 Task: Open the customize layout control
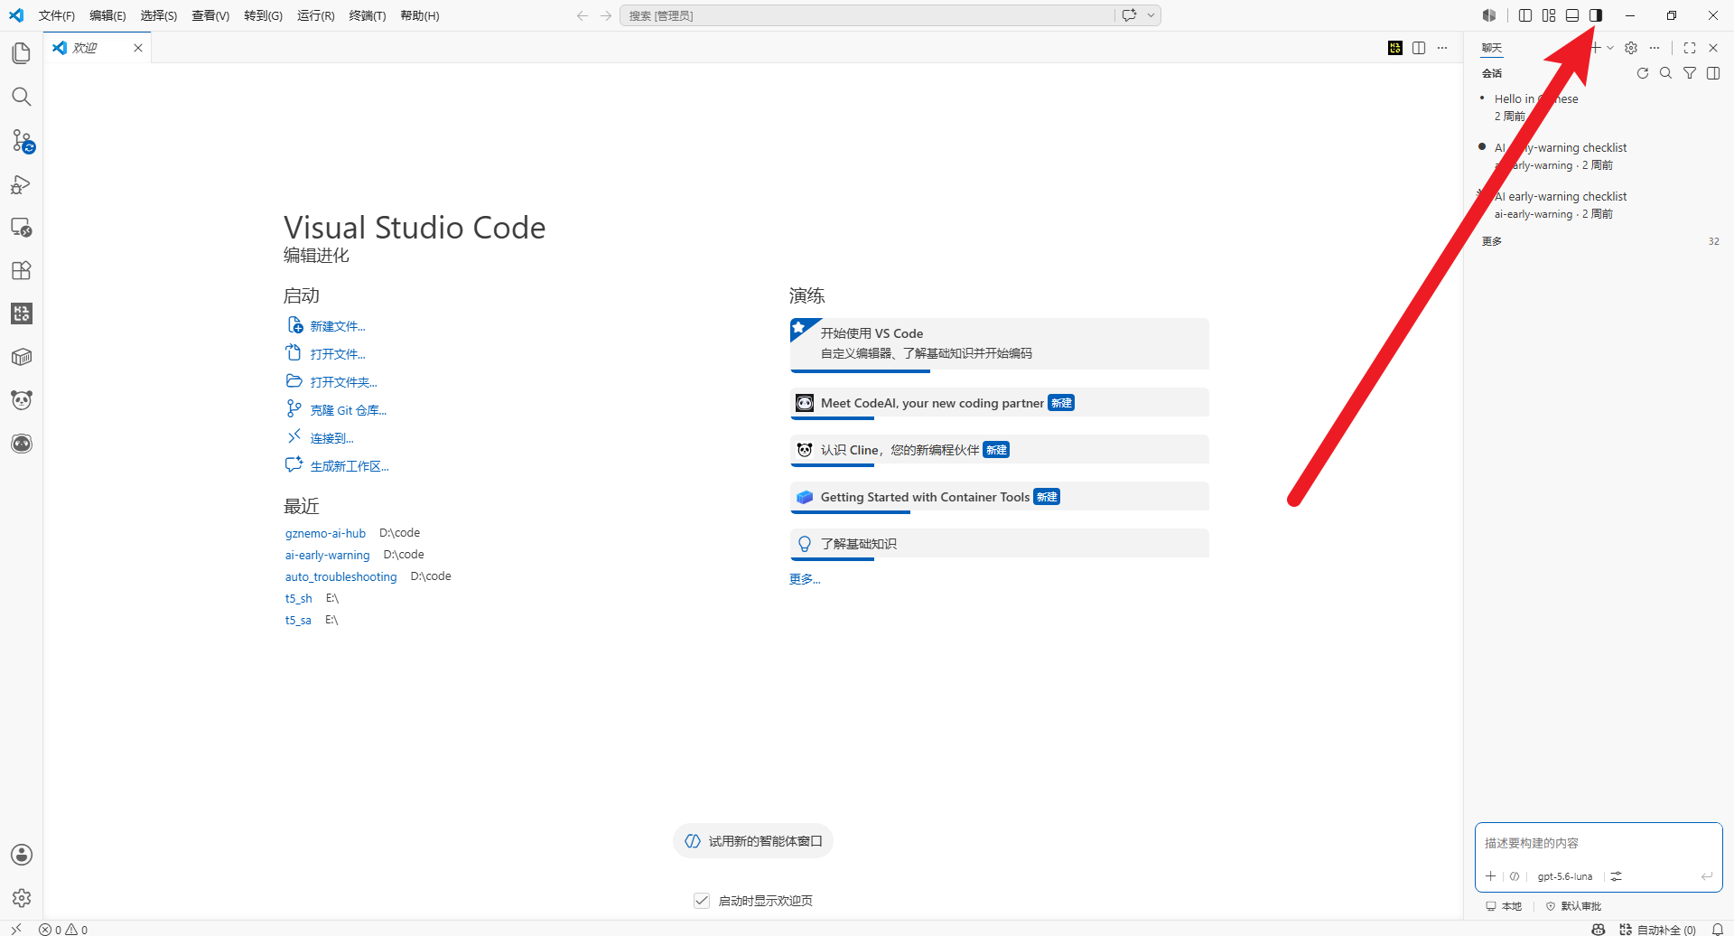pos(1549,15)
